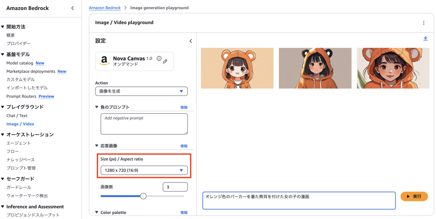
Task: Open Model catalog in the sidebar
Action: [x=20, y=63]
